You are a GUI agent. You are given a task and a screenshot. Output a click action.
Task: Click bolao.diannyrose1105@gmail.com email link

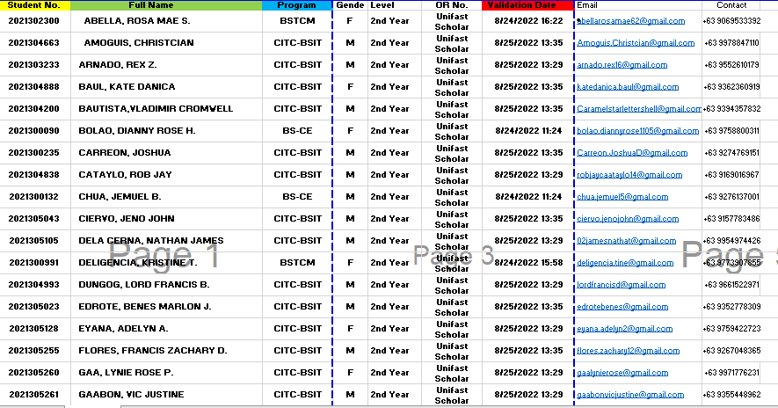pyautogui.click(x=637, y=131)
